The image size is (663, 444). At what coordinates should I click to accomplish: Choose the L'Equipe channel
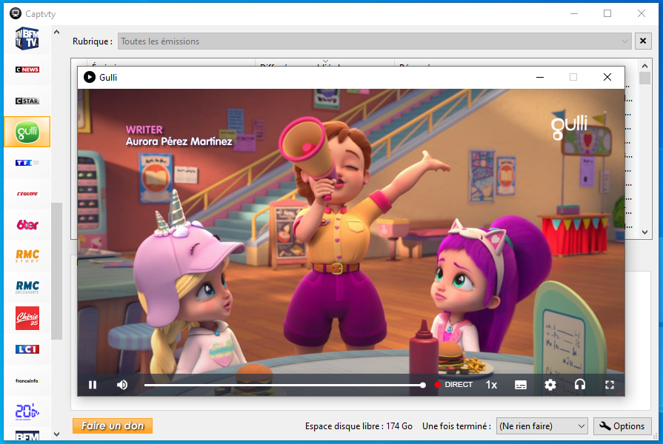click(x=27, y=194)
